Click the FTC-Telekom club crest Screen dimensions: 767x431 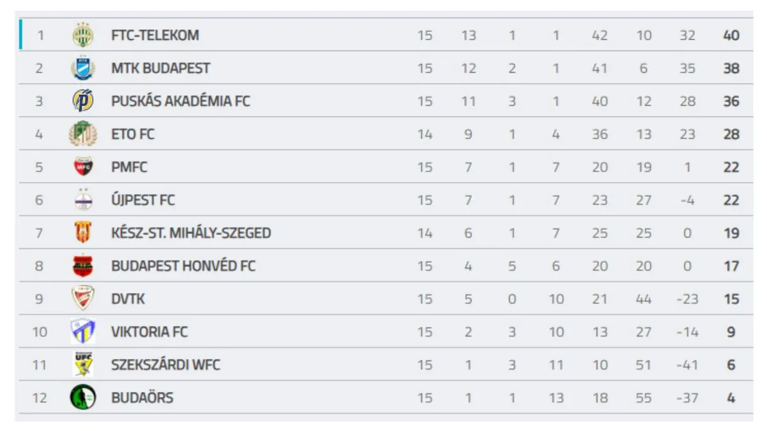click(x=83, y=35)
